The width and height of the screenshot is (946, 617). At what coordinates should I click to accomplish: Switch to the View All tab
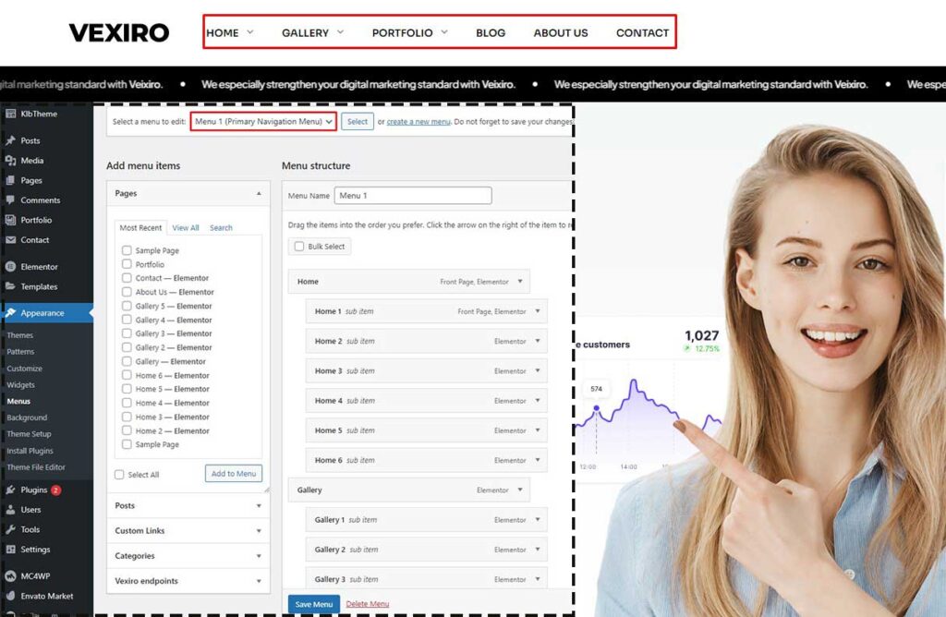point(187,227)
